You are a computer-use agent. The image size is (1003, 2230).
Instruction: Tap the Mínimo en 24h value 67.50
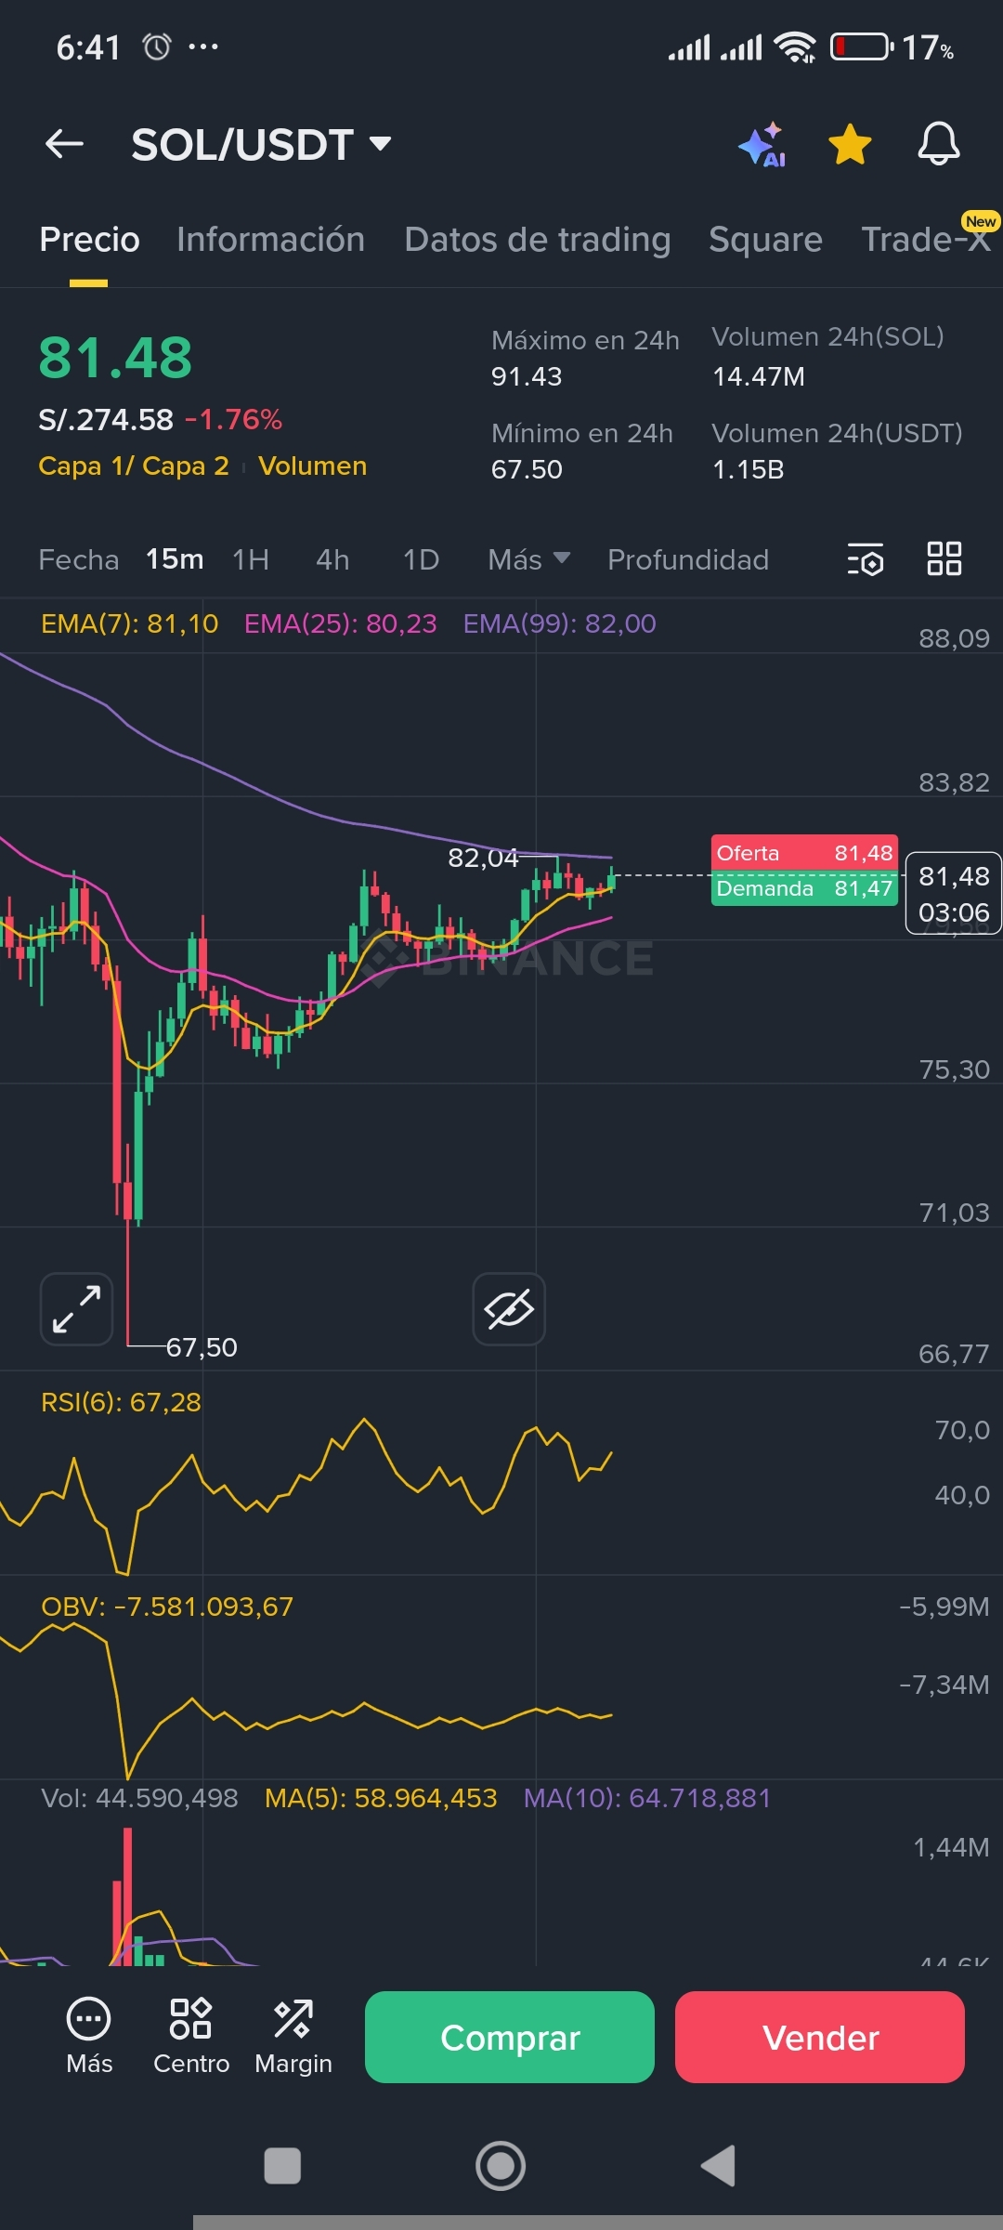(x=527, y=469)
